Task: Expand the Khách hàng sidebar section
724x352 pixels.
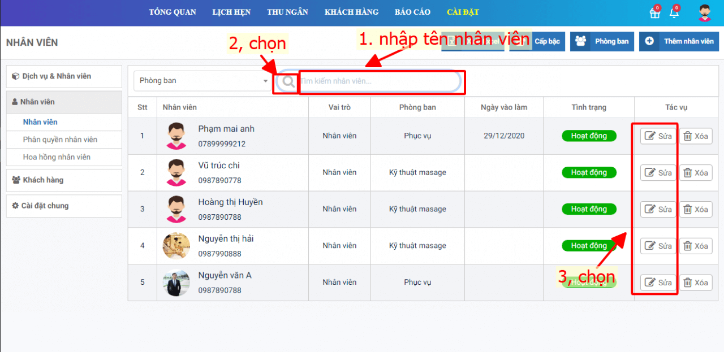Action: tap(64, 180)
